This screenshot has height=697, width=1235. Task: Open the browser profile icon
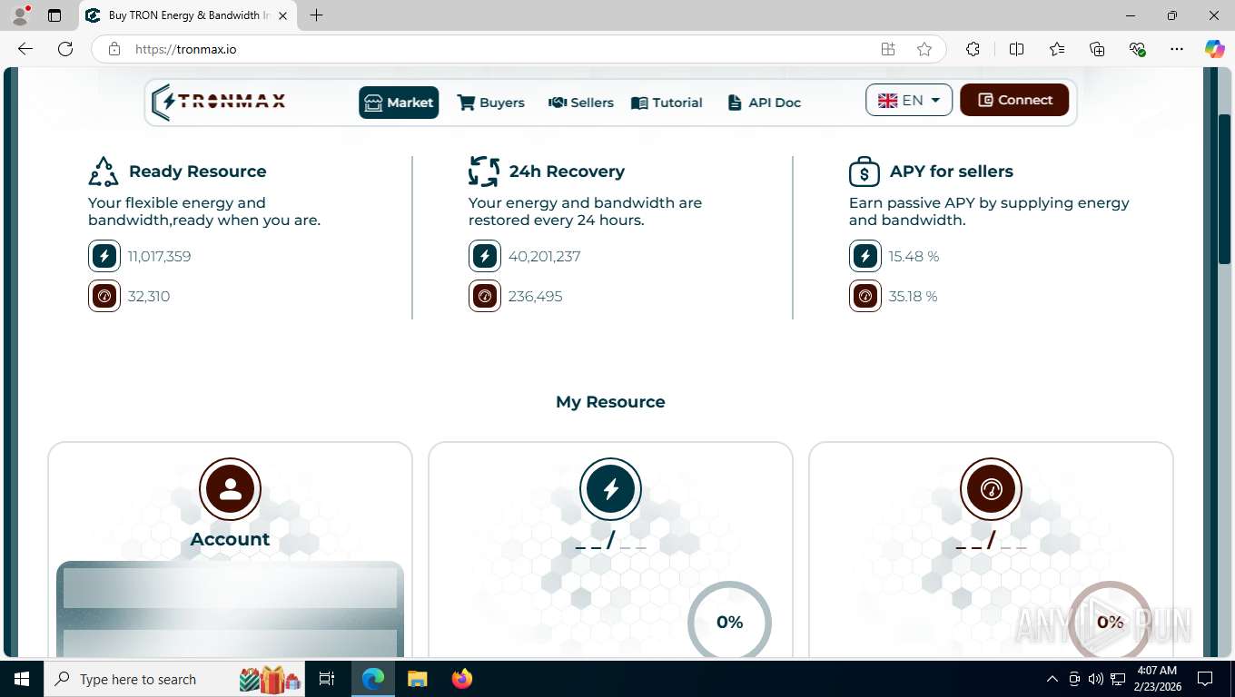tap(20, 15)
